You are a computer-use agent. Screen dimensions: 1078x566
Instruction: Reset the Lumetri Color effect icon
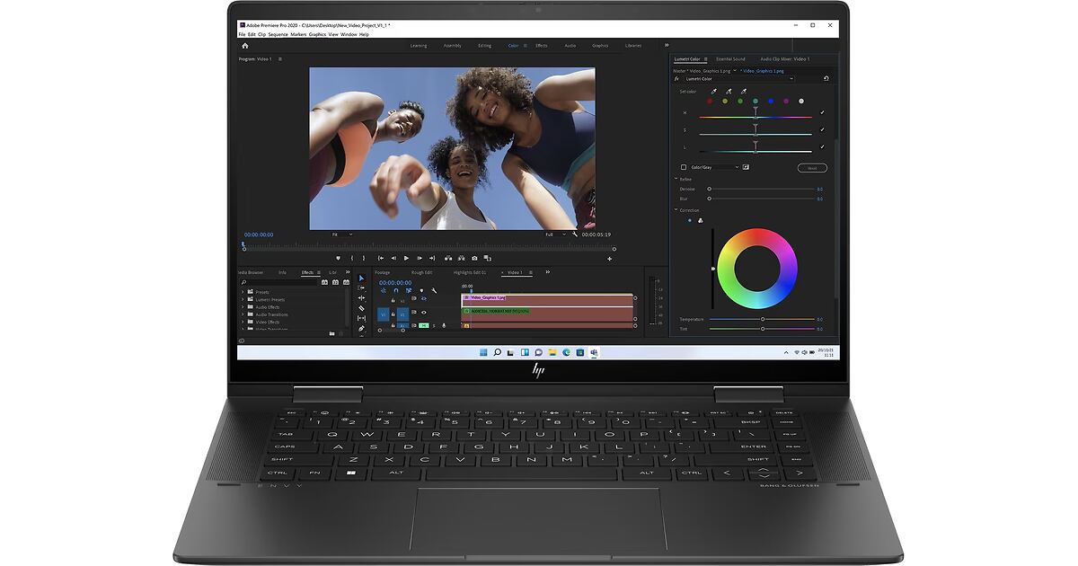click(x=826, y=78)
